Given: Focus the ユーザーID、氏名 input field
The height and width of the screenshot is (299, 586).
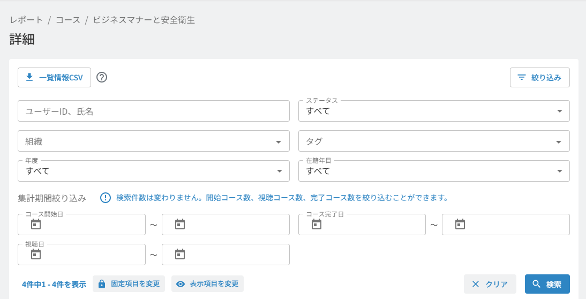Looking at the screenshot, I should (154, 111).
